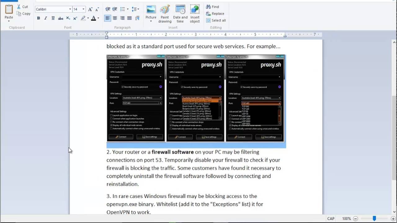The width and height of the screenshot is (397, 223).
Task: Click the CAP indicator in status bar
Action: 331,219
